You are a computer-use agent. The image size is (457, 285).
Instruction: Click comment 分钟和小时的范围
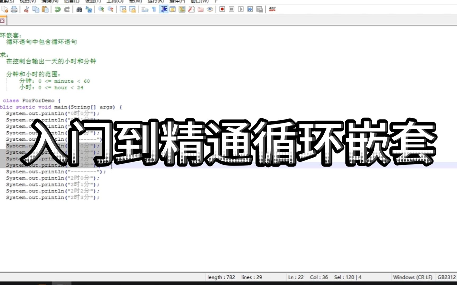33,74
